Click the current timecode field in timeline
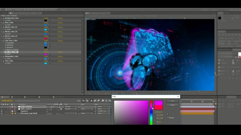 pos(7,100)
